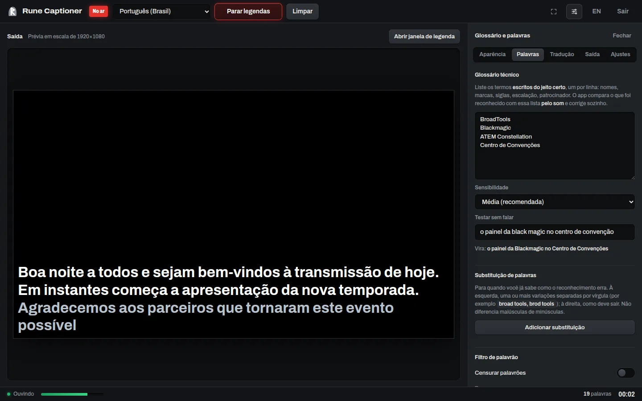Click the Limpar button
The height and width of the screenshot is (401, 642).
tap(302, 12)
